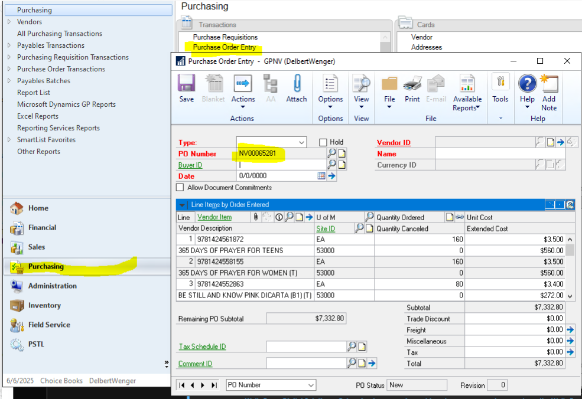Go to the last record button
The height and width of the screenshot is (399, 582).
click(214, 385)
